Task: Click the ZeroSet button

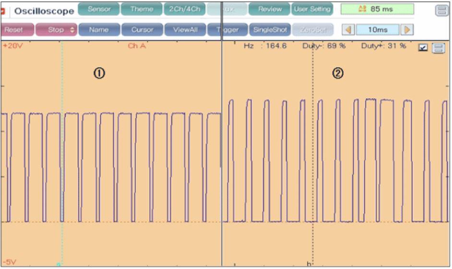Action: click(312, 30)
